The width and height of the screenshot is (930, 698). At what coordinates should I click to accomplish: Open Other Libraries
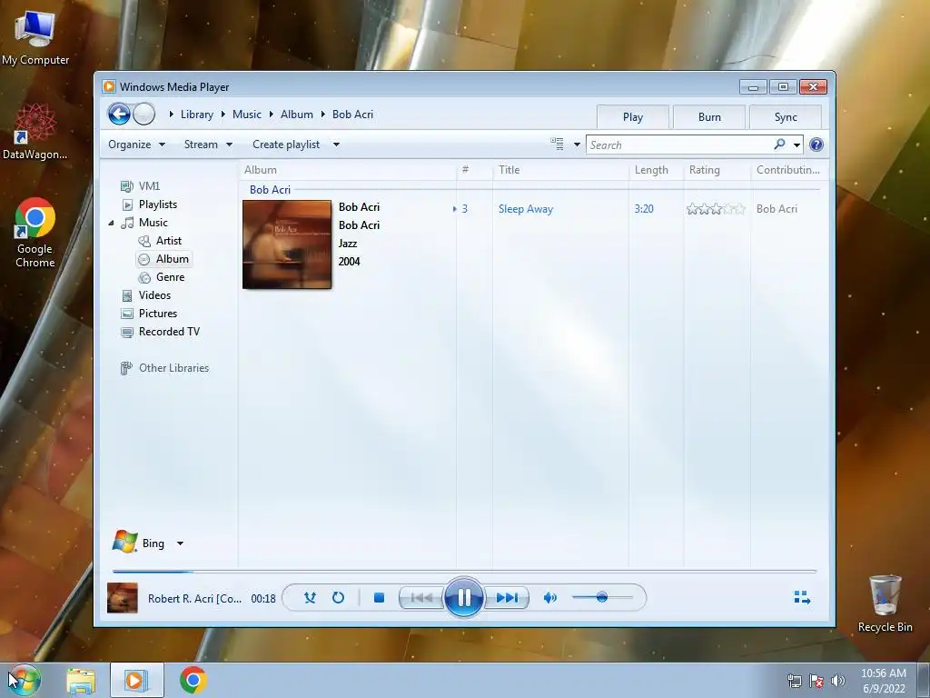click(x=173, y=368)
